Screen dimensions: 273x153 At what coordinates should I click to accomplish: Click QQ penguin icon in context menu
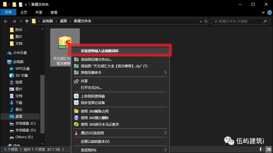click(76, 133)
